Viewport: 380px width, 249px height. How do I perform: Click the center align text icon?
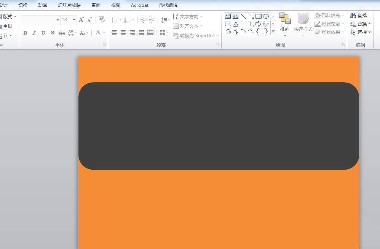[123, 32]
